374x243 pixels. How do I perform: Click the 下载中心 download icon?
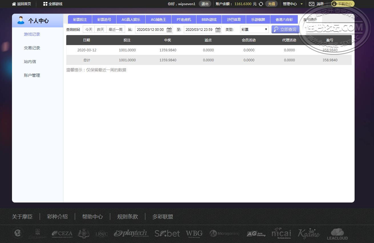pos(334,4)
